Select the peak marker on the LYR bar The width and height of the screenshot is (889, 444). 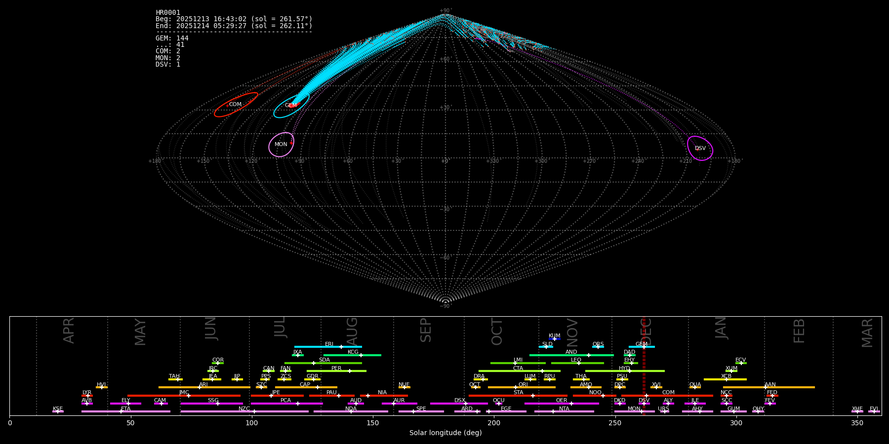pyautogui.click(x=87, y=396)
